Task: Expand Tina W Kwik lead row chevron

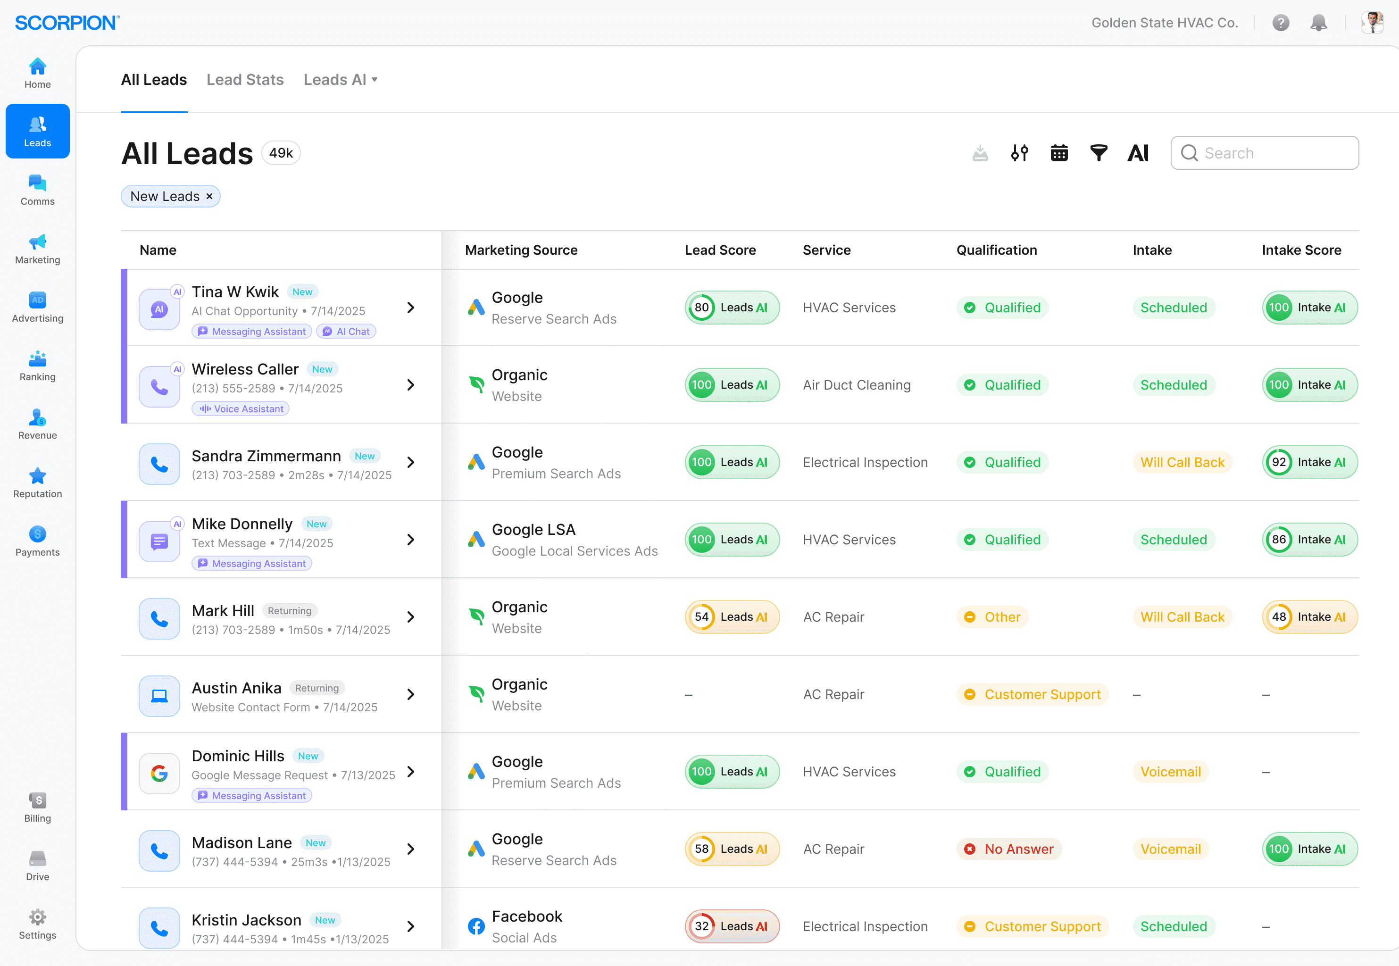Action: coord(411,308)
